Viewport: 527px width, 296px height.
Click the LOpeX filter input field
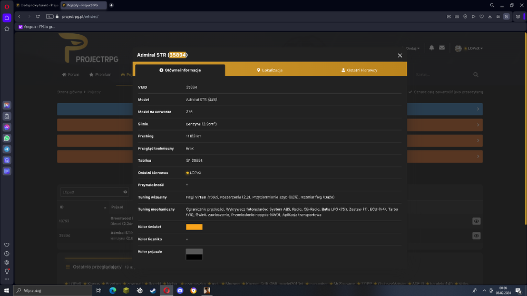pyautogui.click(x=91, y=192)
